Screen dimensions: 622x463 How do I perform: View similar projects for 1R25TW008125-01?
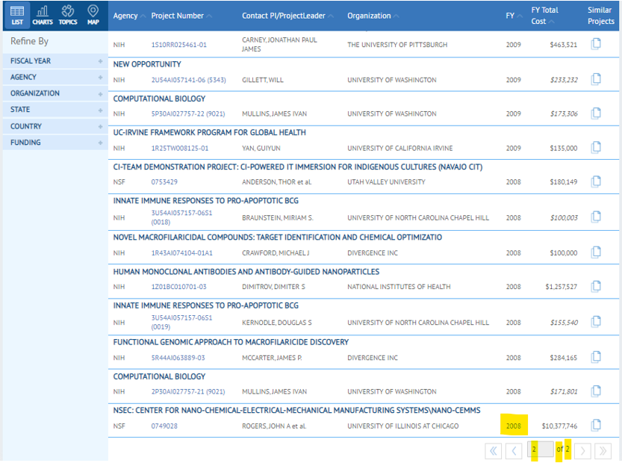[x=596, y=148]
